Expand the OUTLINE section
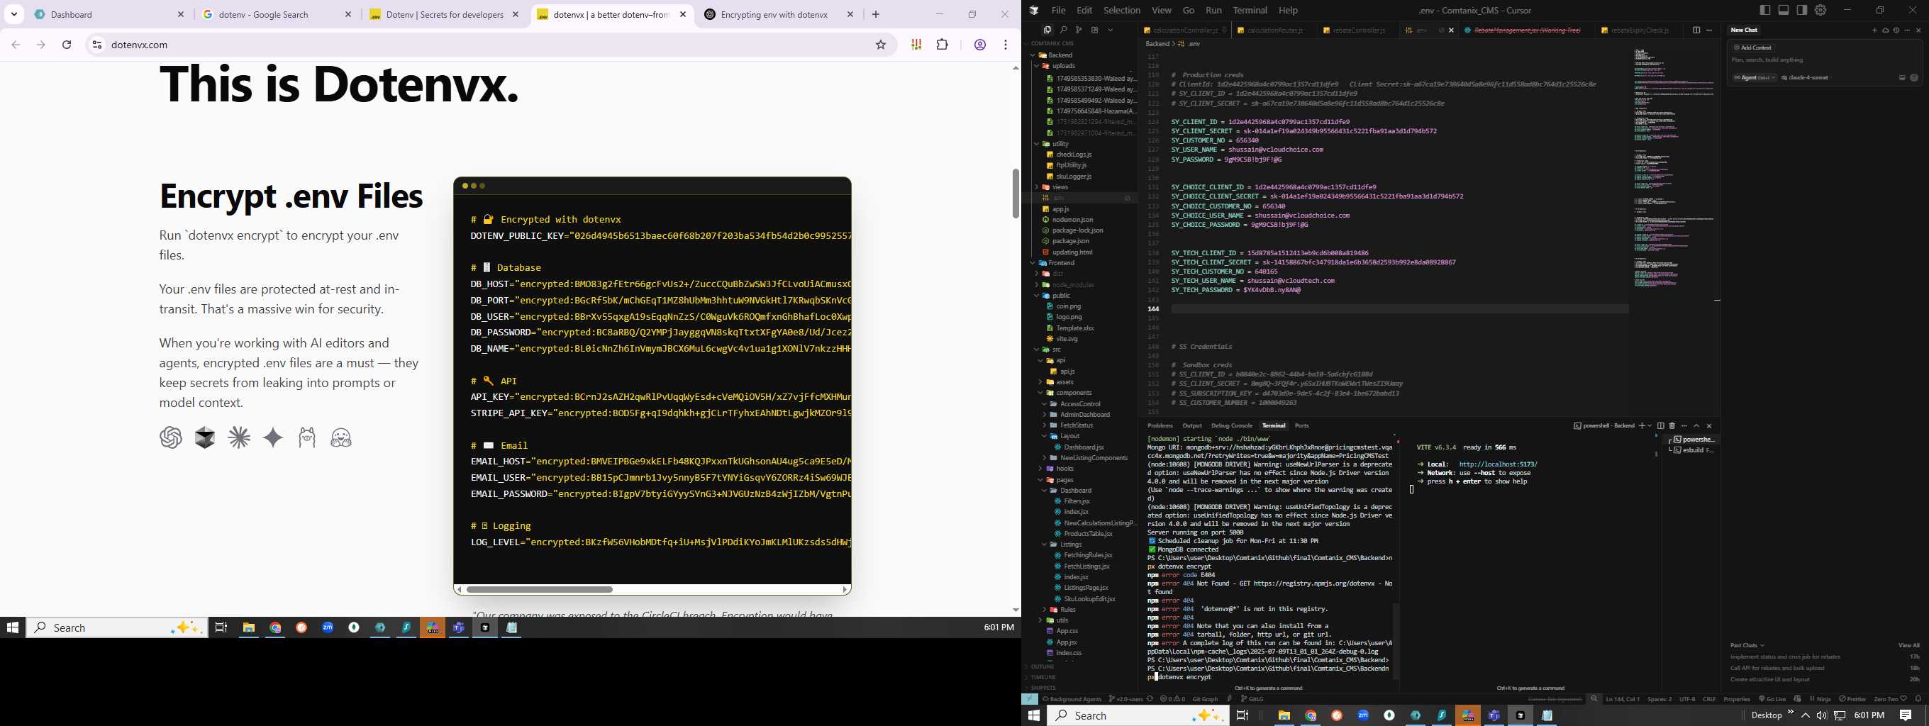 point(1043,666)
